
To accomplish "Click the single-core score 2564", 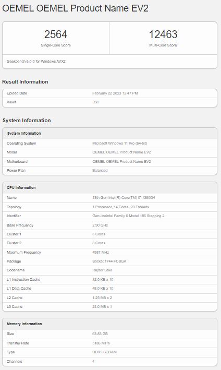I will point(56,34).
